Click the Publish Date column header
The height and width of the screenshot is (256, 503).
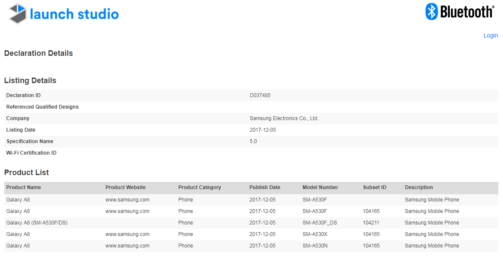[x=265, y=187]
